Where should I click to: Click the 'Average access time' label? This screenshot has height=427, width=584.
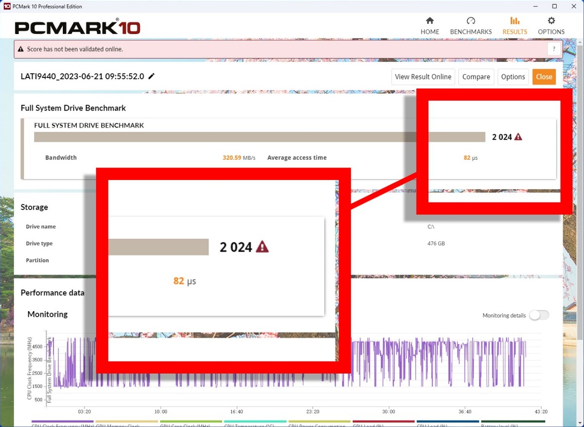click(297, 158)
